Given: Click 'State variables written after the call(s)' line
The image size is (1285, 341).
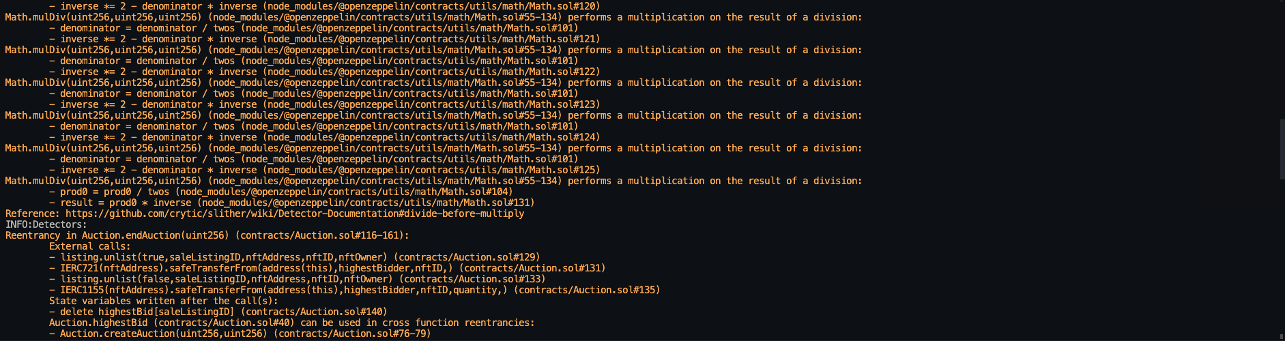Looking at the screenshot, I should tap(164, 301).
